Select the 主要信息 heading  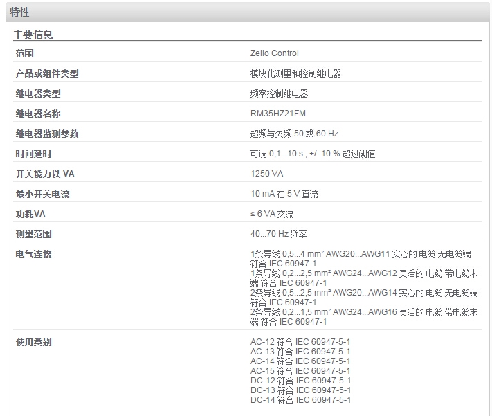[x=33, y=35]
